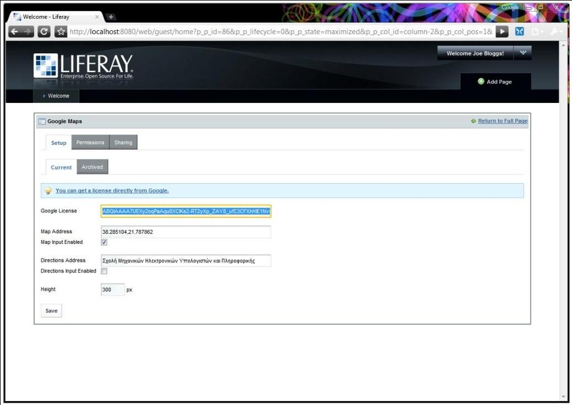Switch to the Sharing tab

[123, 143]
